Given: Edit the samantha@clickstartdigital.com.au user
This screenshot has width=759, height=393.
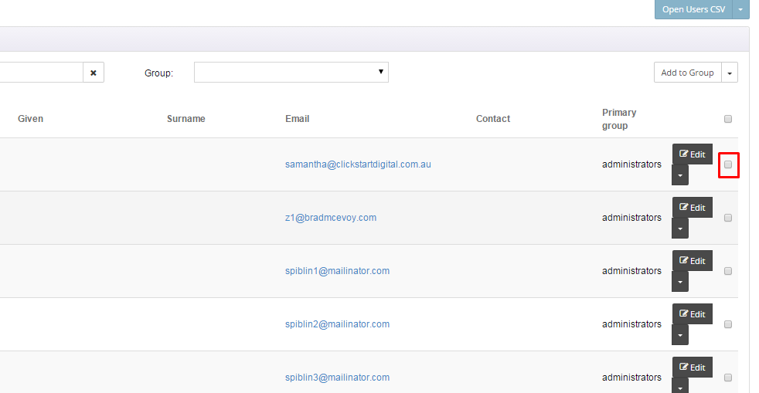Looking at the screenshot, I should pyautogui.click(x=693, y=154).
